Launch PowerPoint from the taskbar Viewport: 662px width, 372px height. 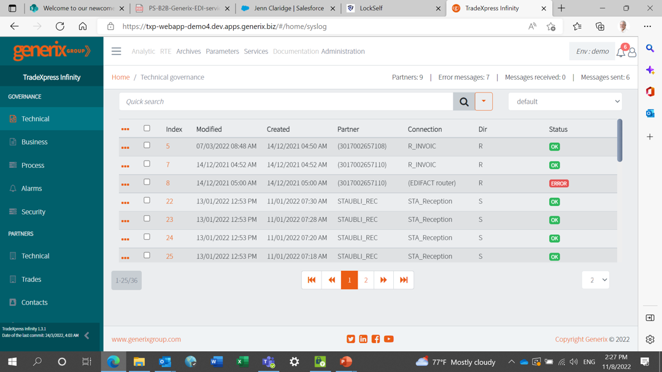coord(345,362)
